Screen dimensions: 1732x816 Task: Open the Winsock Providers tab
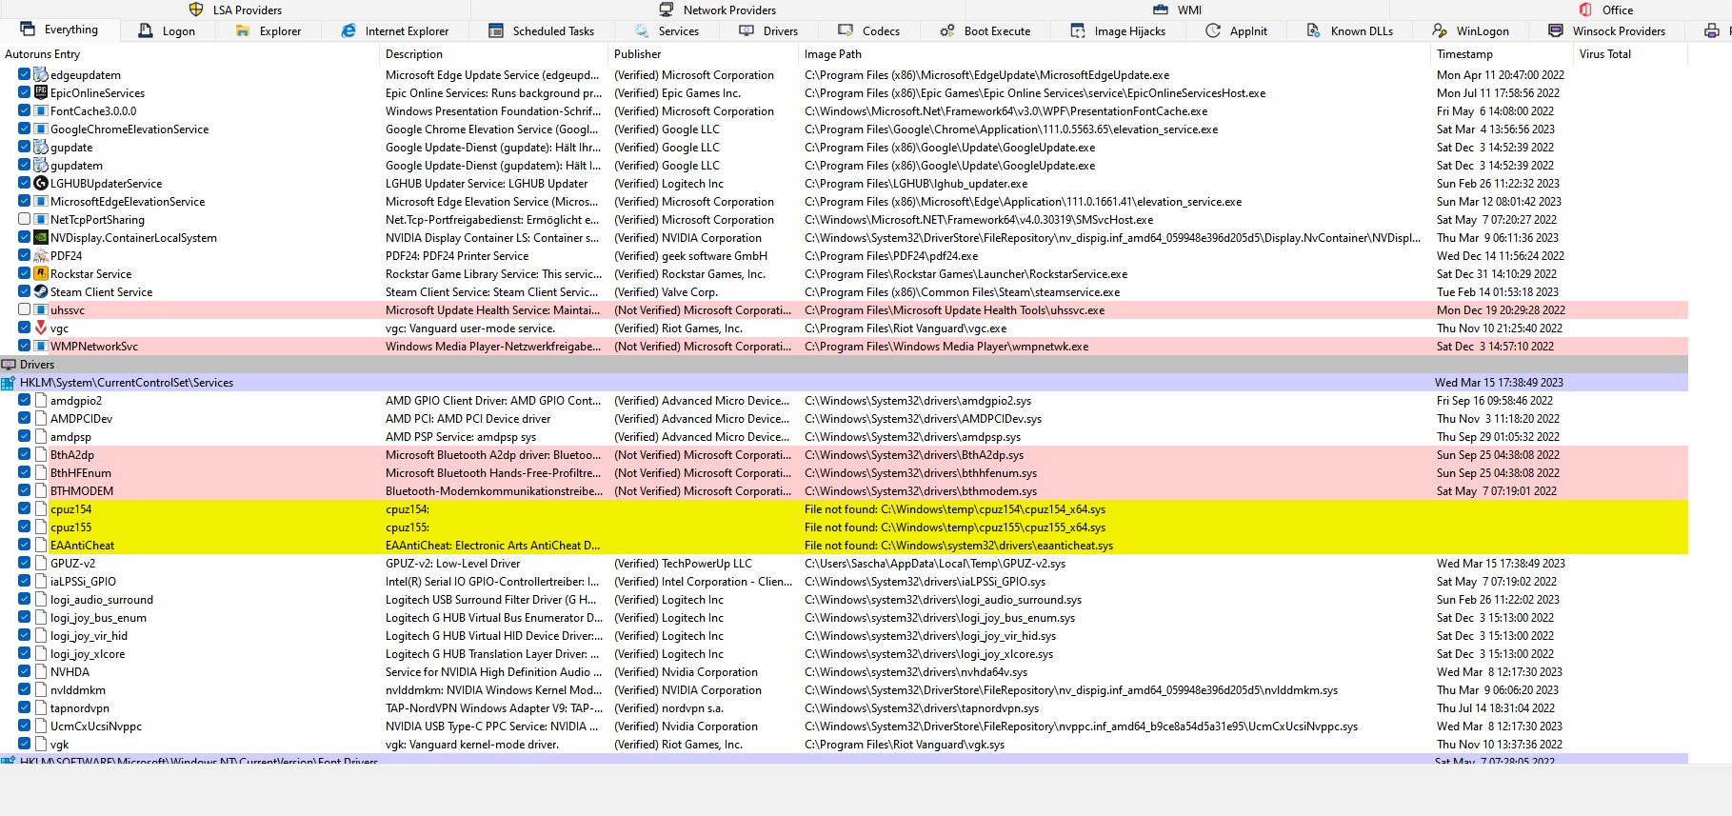(x=1607, y=30)
